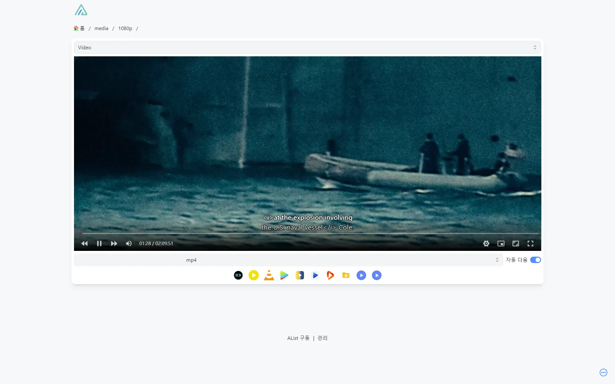Pause the currently playing video

coord(99,243)
